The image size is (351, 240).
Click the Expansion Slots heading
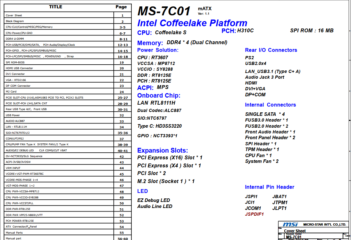coord(163,150)
